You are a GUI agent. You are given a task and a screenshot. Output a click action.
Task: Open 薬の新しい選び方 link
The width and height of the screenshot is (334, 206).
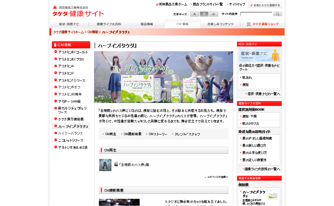(254, 146)
